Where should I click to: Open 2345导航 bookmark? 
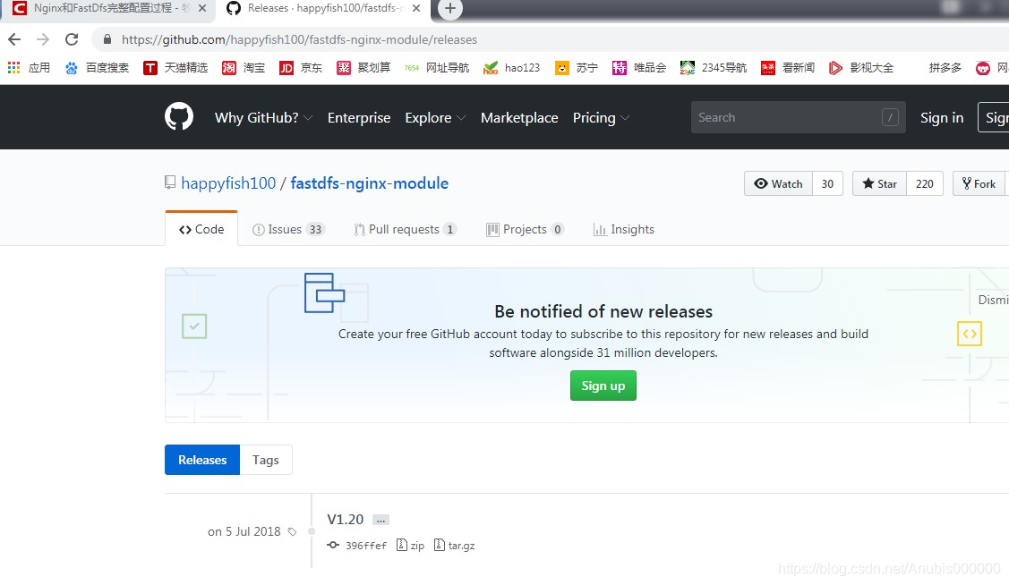point(714,67)
